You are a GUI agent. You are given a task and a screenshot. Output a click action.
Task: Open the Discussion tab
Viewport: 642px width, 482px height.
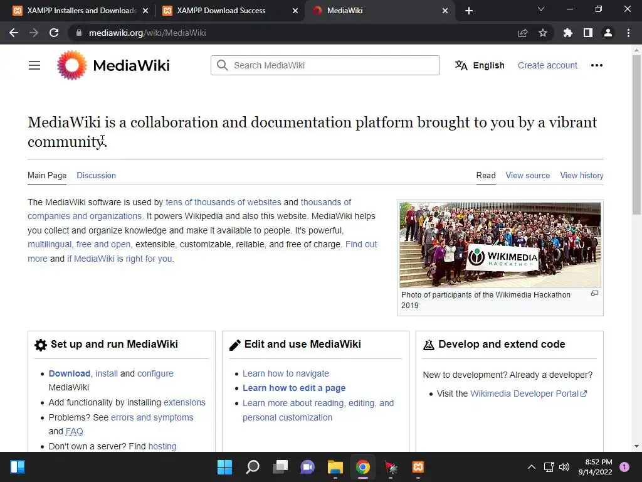[x=96, y=176]
